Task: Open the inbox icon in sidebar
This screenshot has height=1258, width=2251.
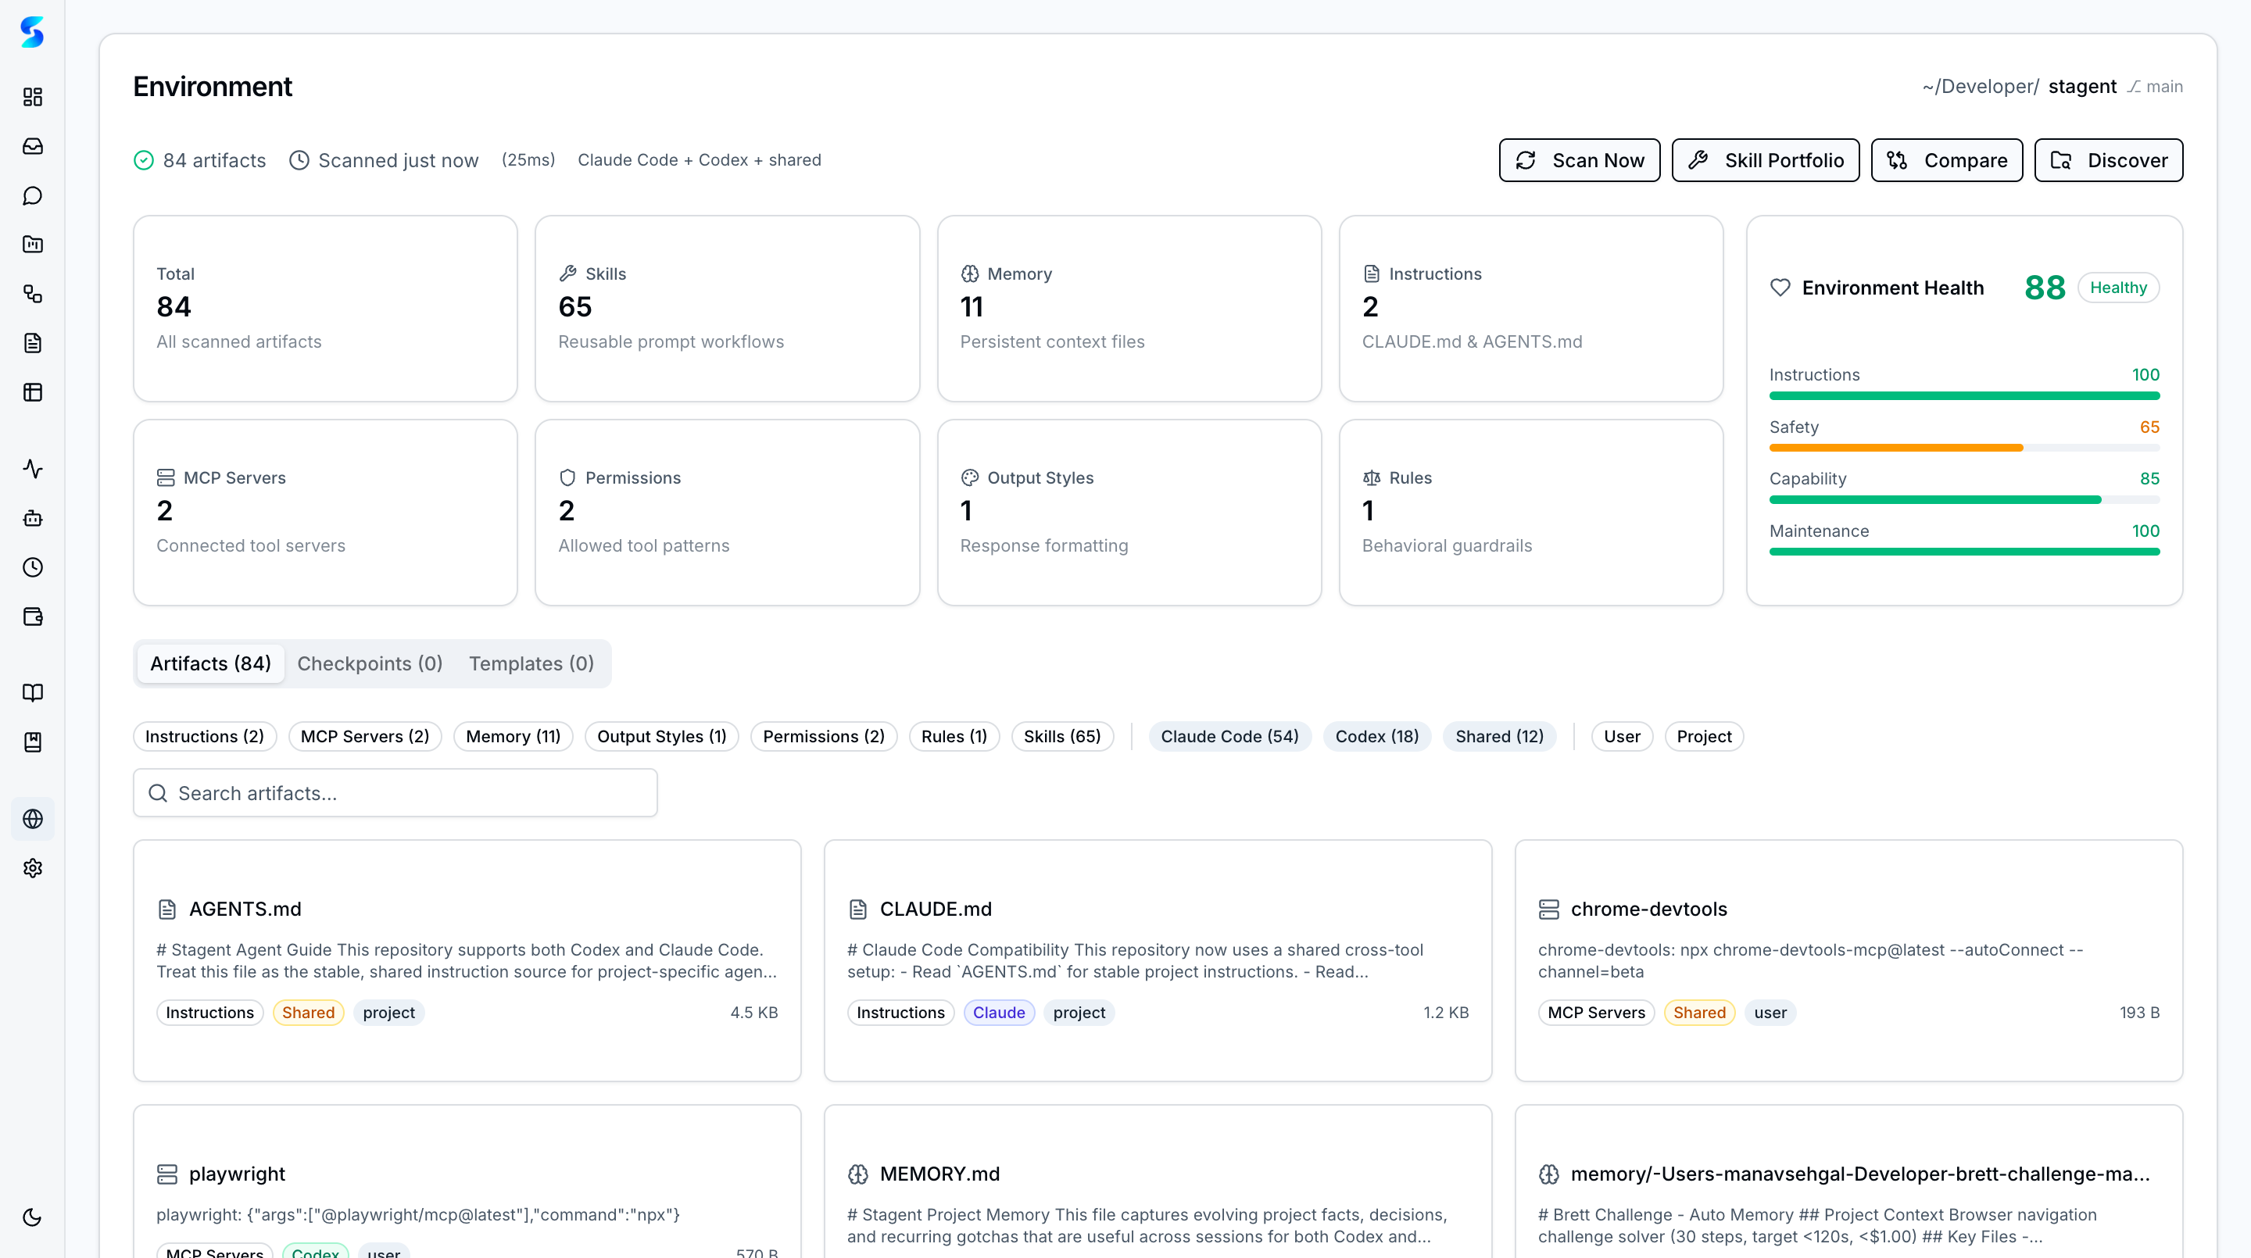Action: point(32,146)
